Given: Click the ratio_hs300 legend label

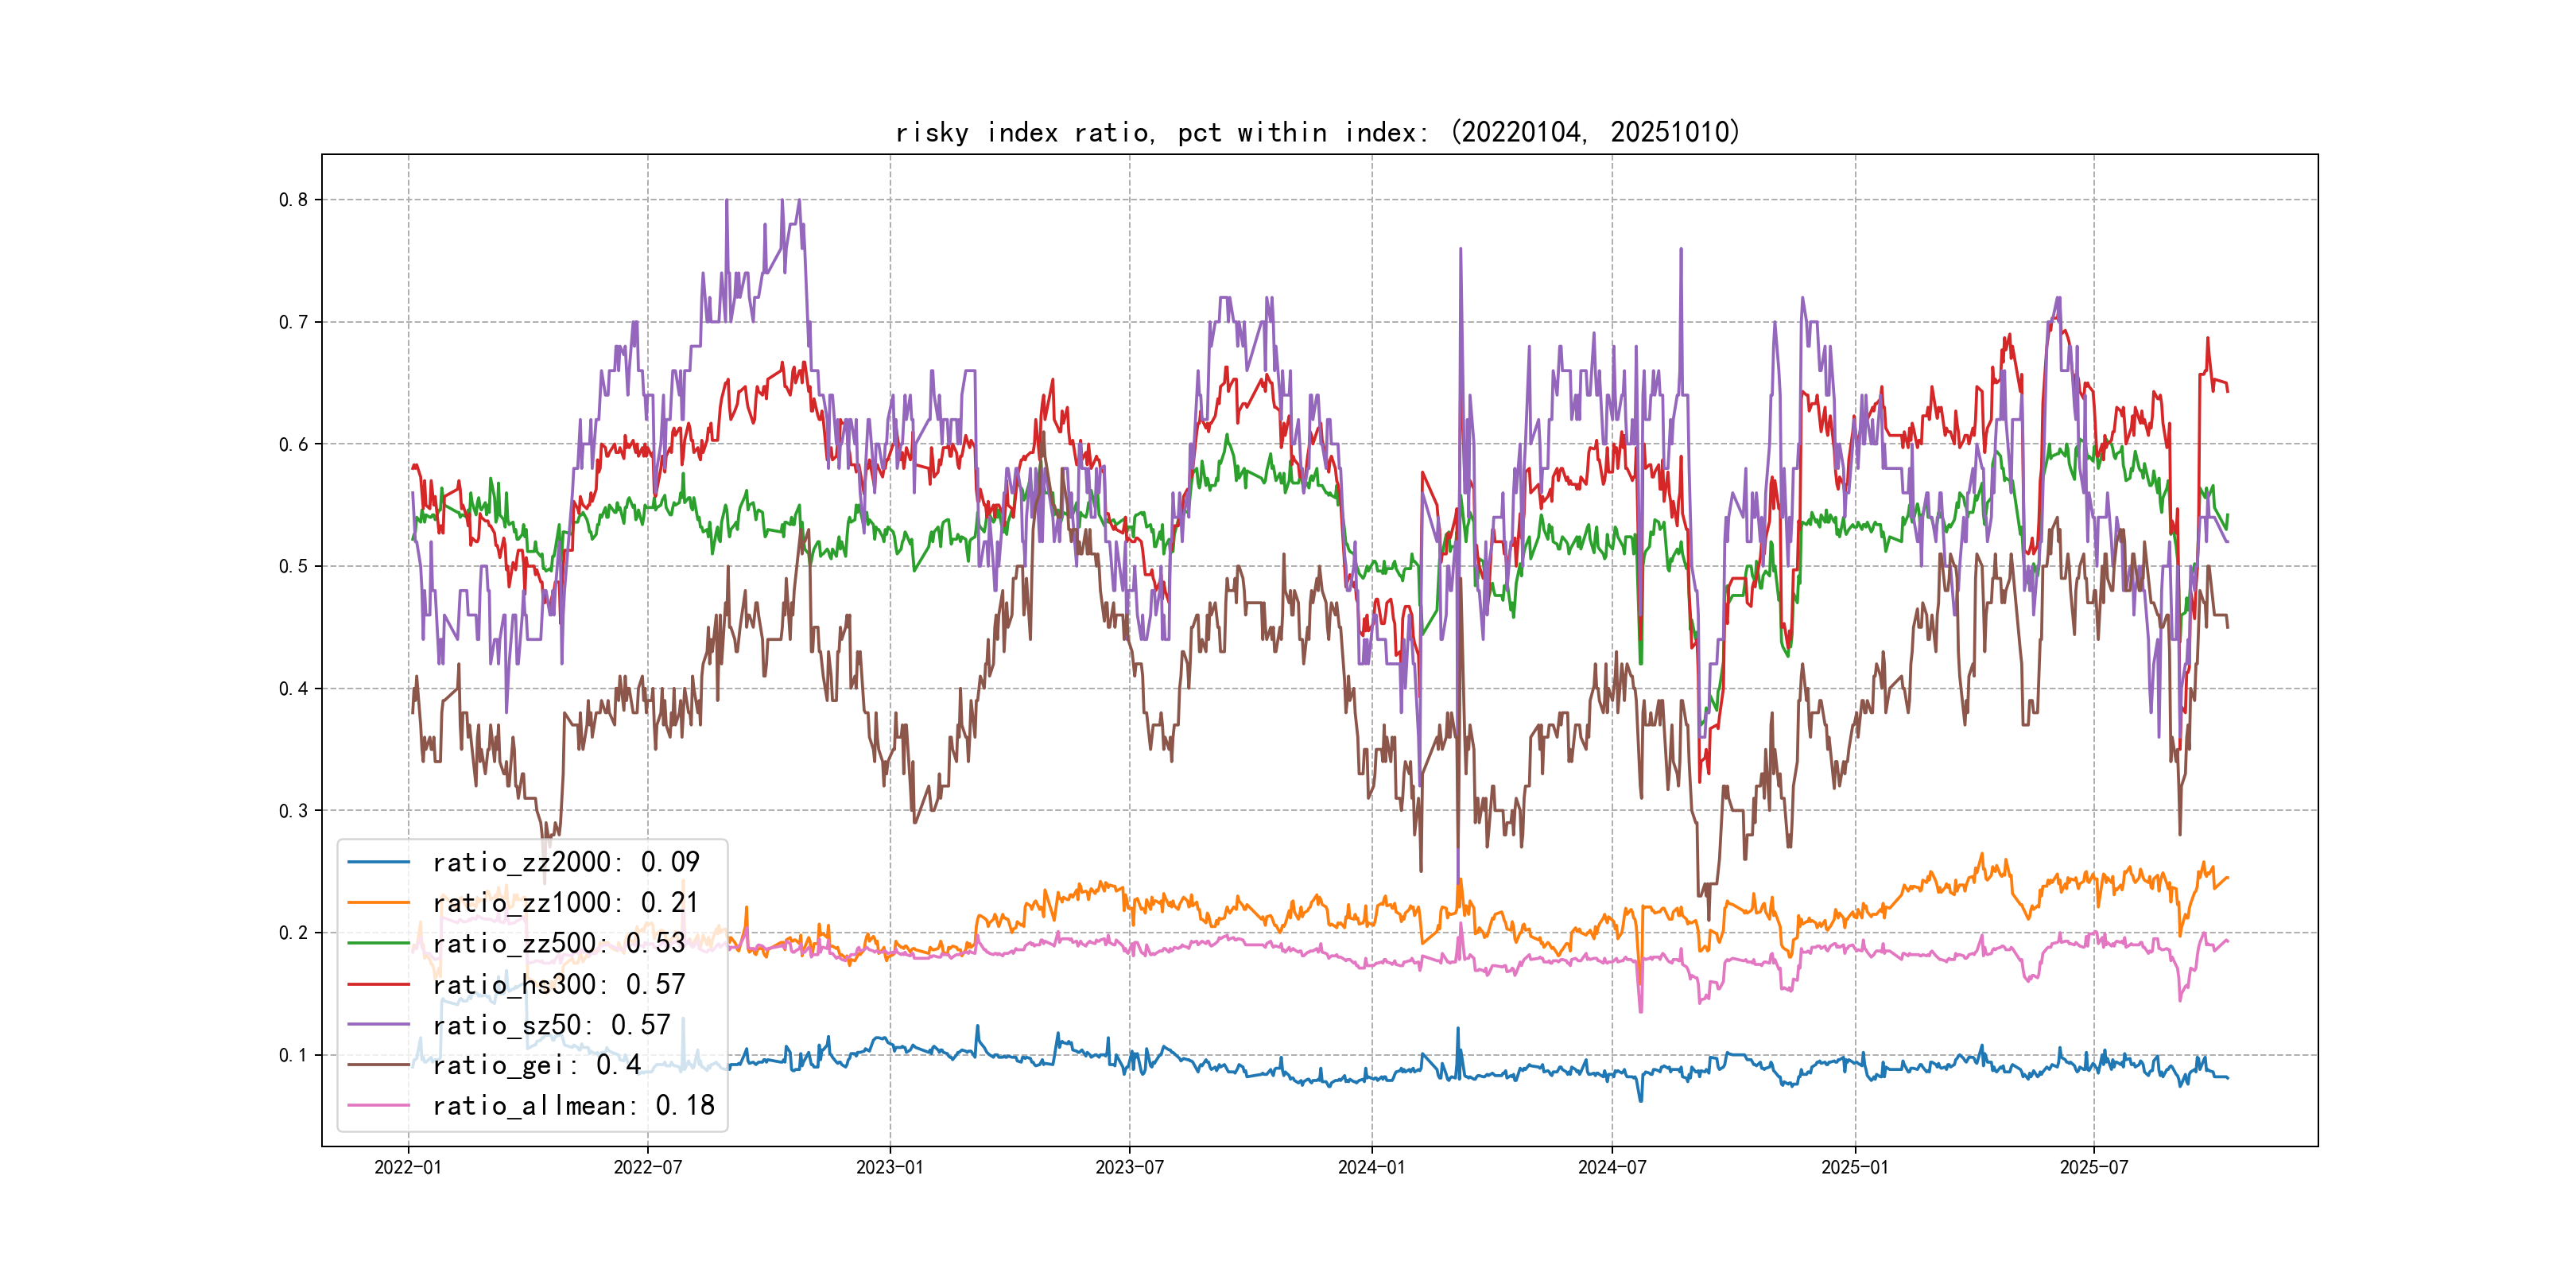Looking at the screenshot, I should click(x=558, y=984).
